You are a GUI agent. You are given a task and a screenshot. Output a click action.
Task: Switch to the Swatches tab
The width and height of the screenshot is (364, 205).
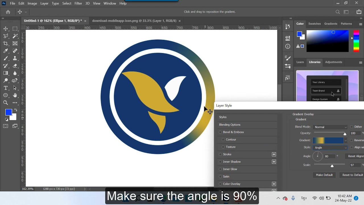[x=315, y=24]
